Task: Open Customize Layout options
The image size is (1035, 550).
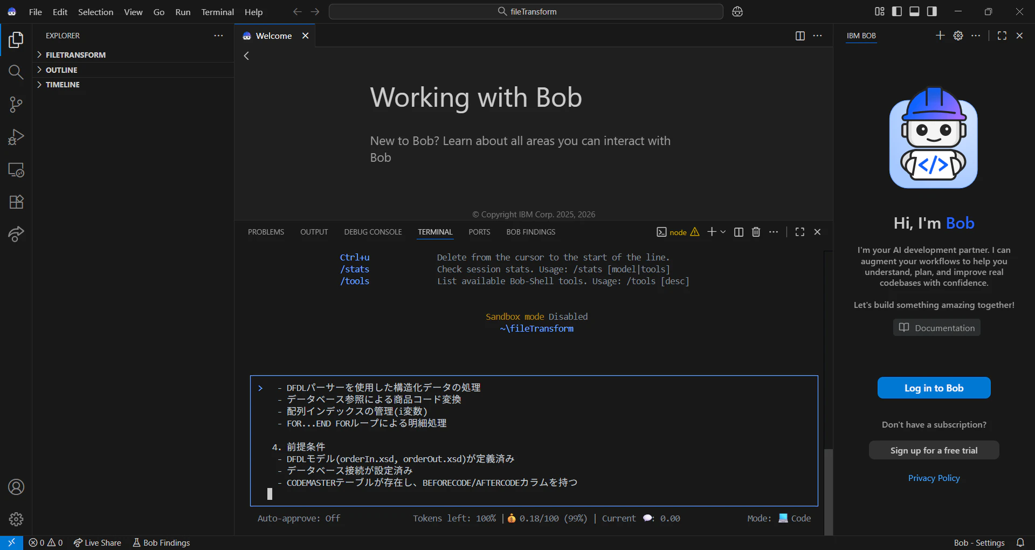Action: coord(880,11)
